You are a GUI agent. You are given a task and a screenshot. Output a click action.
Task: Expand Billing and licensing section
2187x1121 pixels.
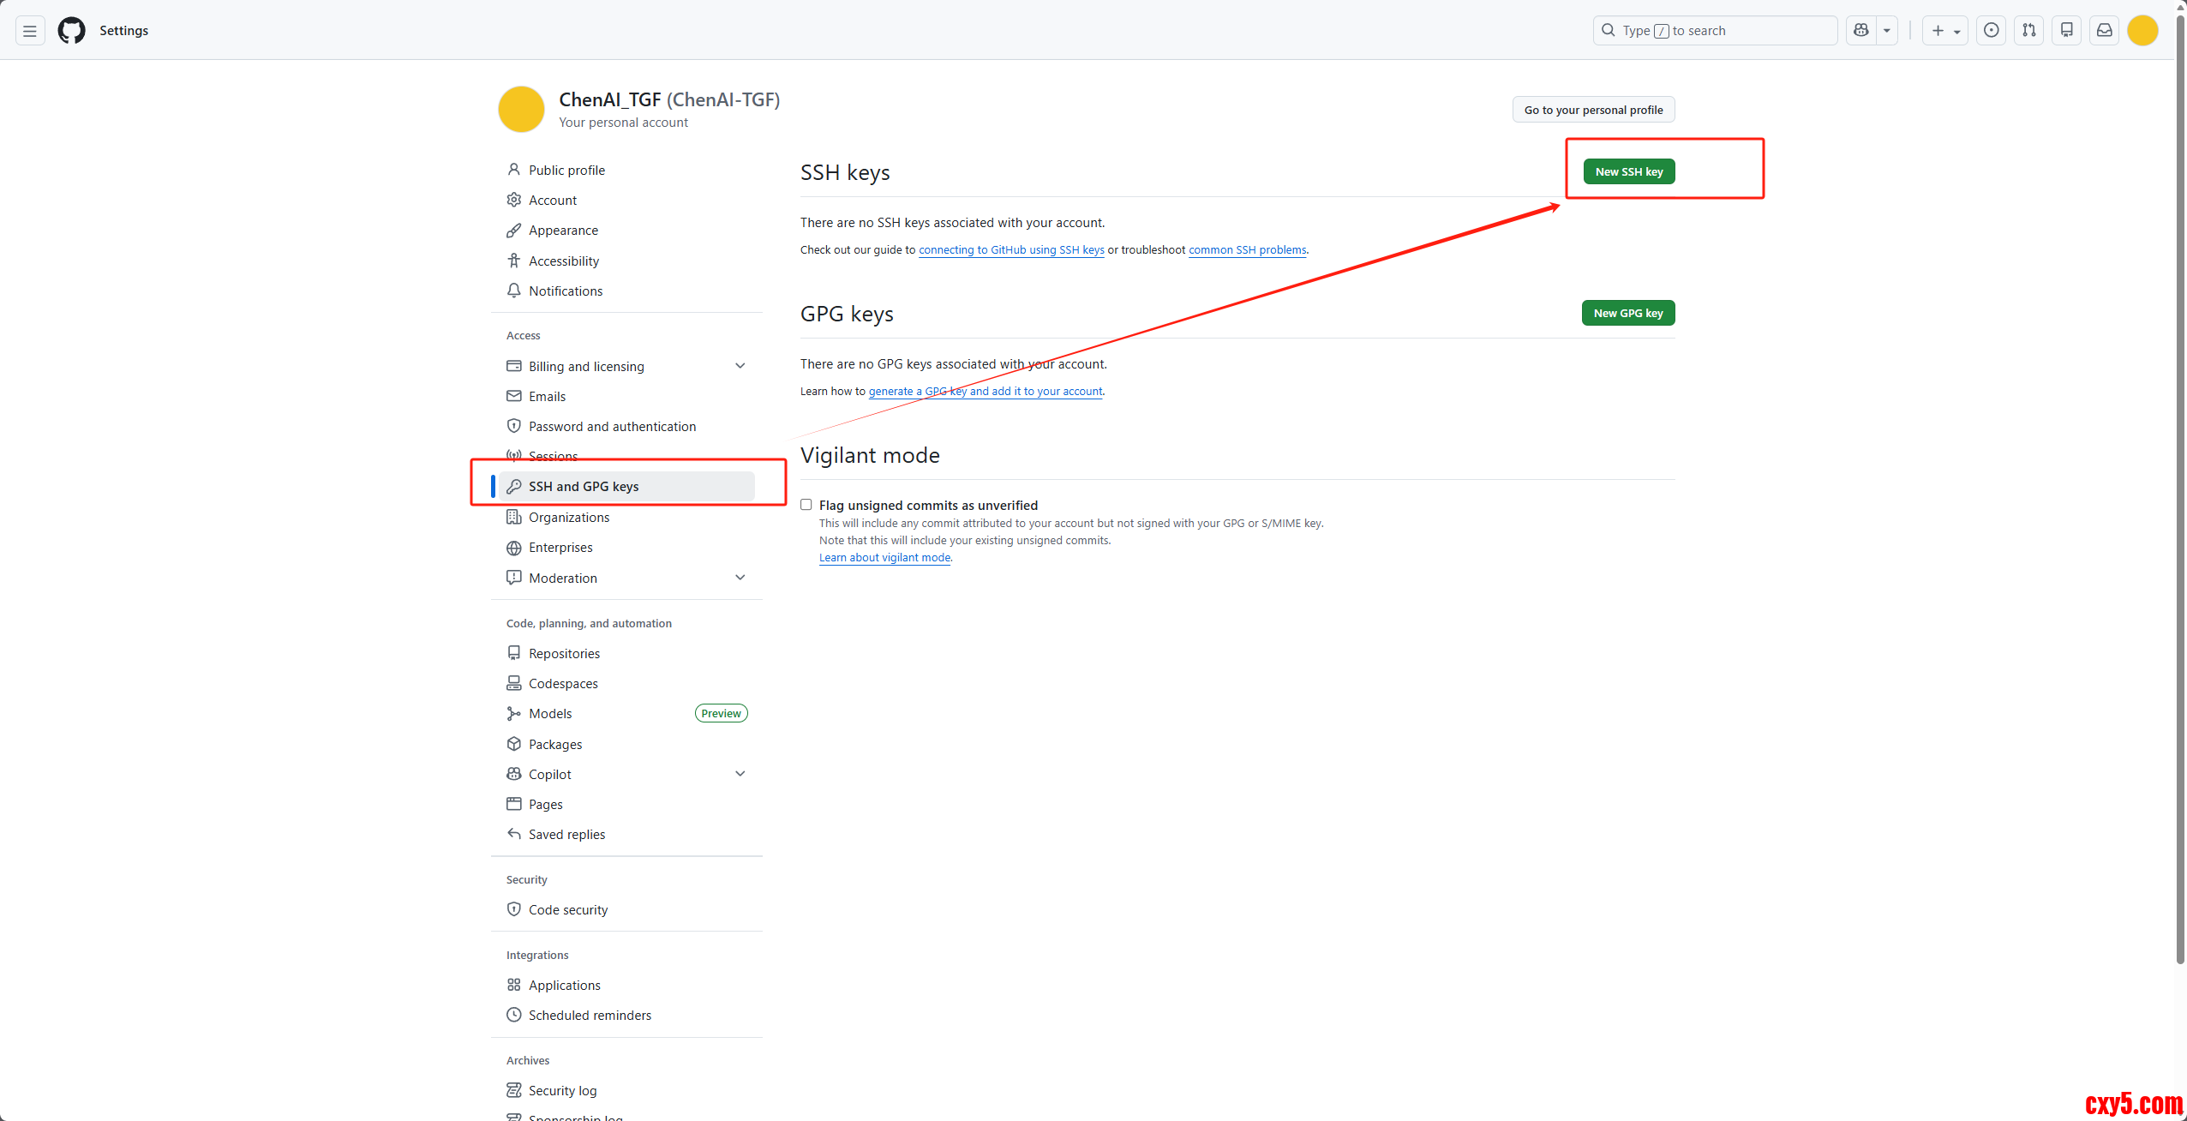[740, 366]
